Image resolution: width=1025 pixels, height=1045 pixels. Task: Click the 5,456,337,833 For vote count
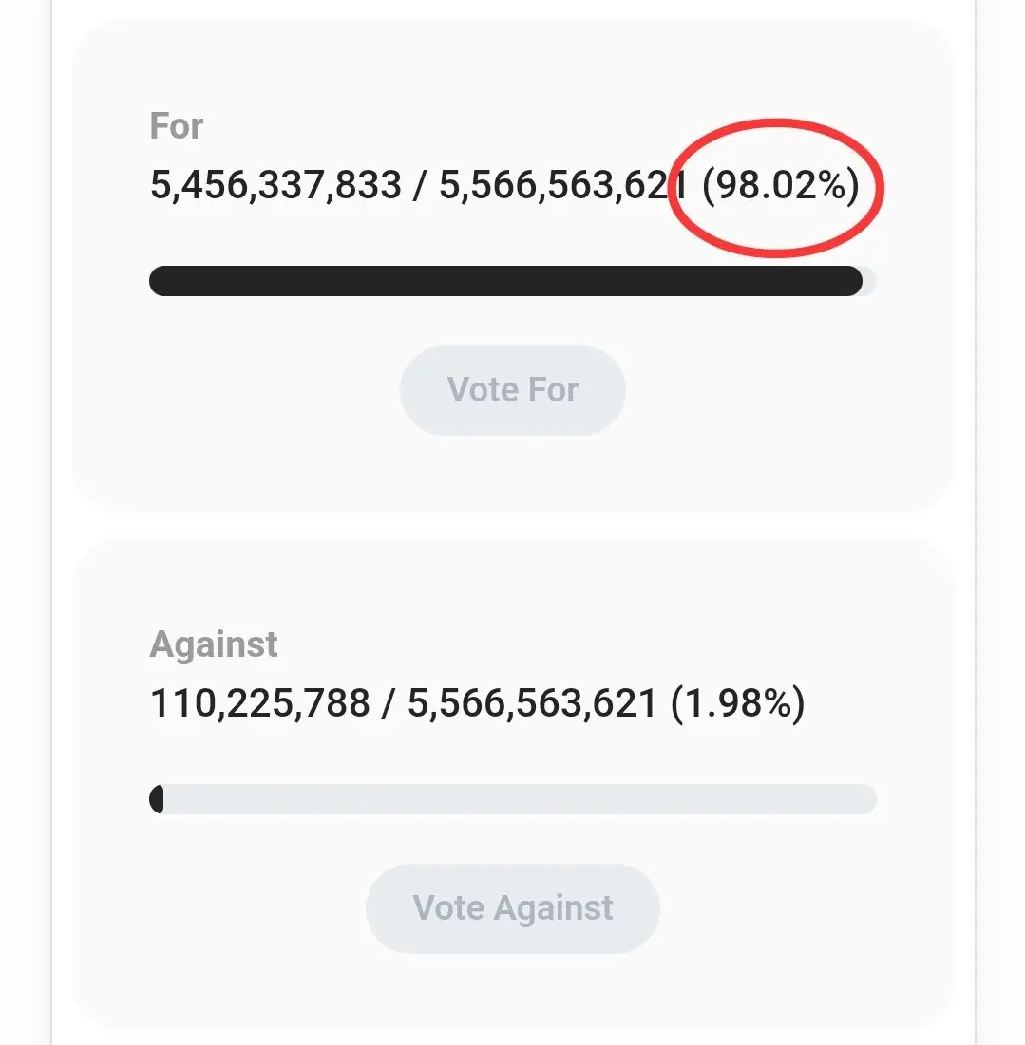275,185
